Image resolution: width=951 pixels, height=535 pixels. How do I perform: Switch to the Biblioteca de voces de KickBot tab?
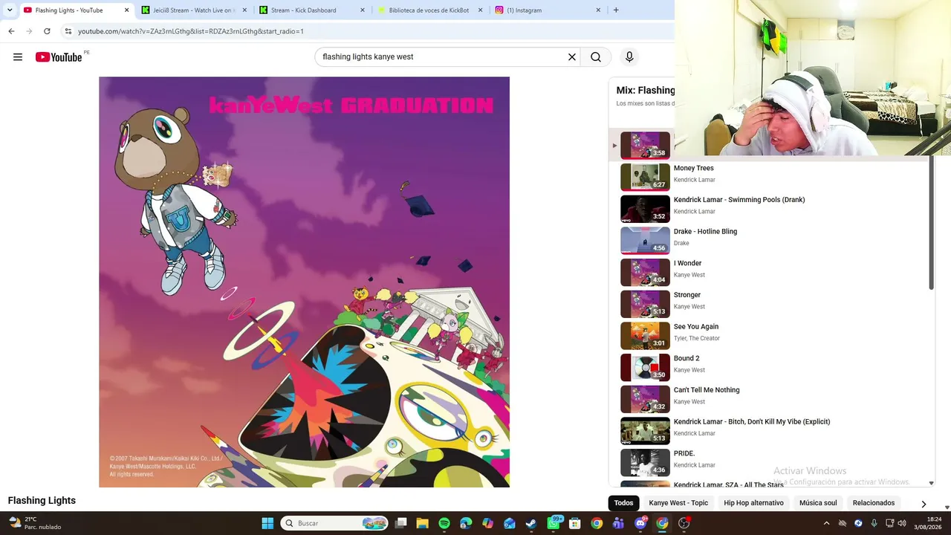click(430, 10)
